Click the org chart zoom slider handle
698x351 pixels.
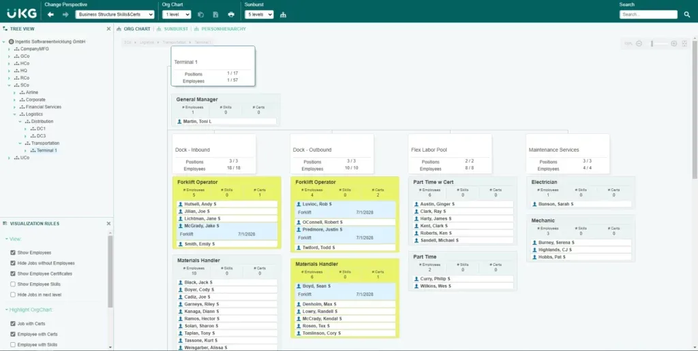click(652, 44)
